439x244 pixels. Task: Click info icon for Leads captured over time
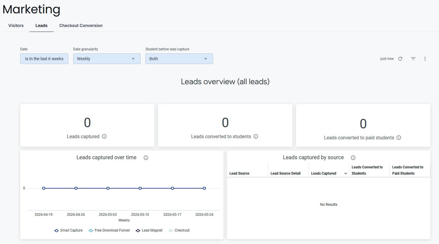[146, 158]
